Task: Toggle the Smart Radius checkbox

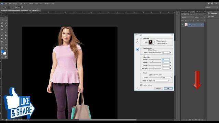Action: pyautogui.click(x=149, y=50)
